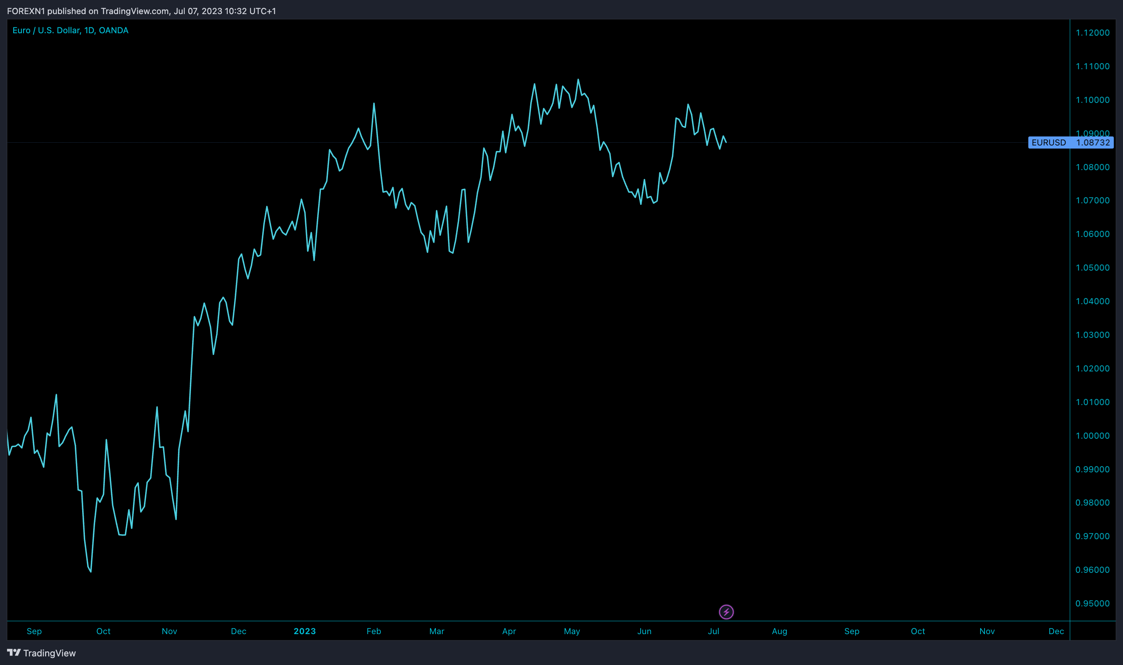Click the 2023 year label on time axis

tap(304, 631)
